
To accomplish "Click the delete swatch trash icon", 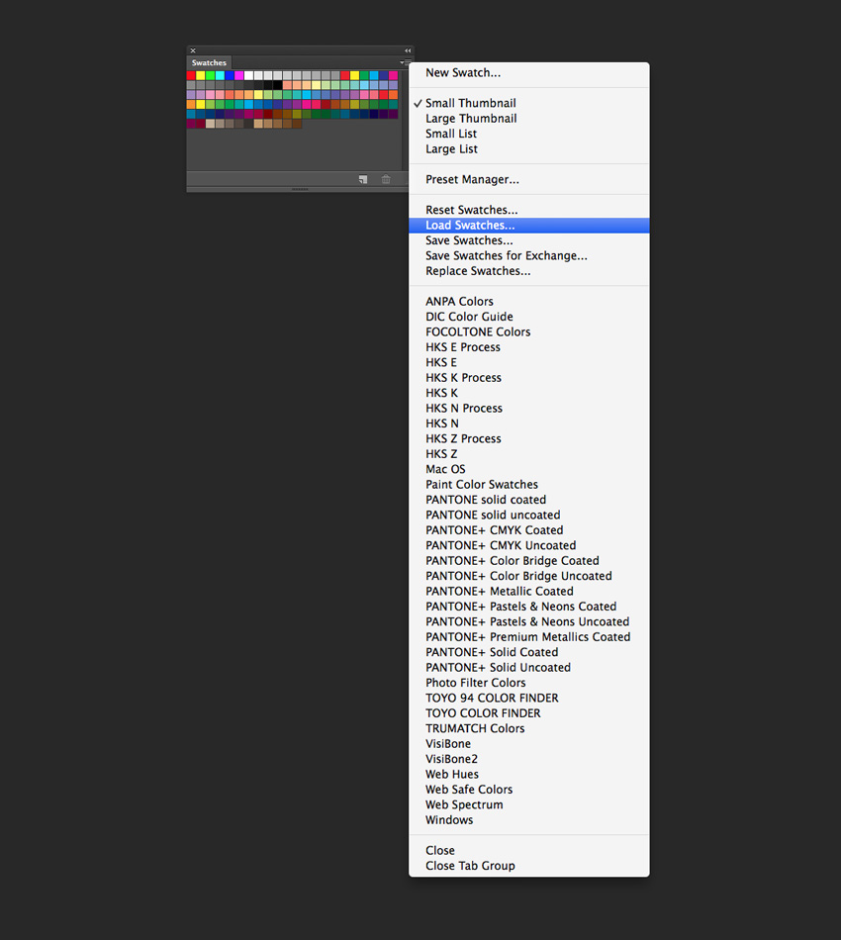I will point(386,179).
